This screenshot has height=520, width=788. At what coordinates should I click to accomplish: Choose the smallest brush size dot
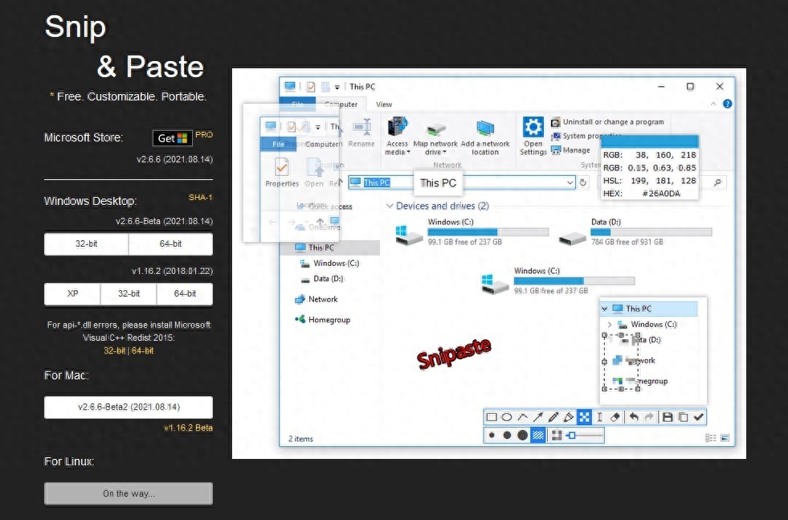tap(492, 436)
